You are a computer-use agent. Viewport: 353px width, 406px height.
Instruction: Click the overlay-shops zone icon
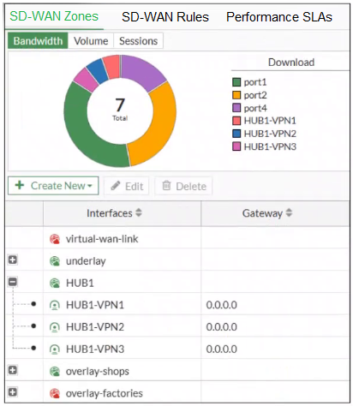tap(55, 371)
